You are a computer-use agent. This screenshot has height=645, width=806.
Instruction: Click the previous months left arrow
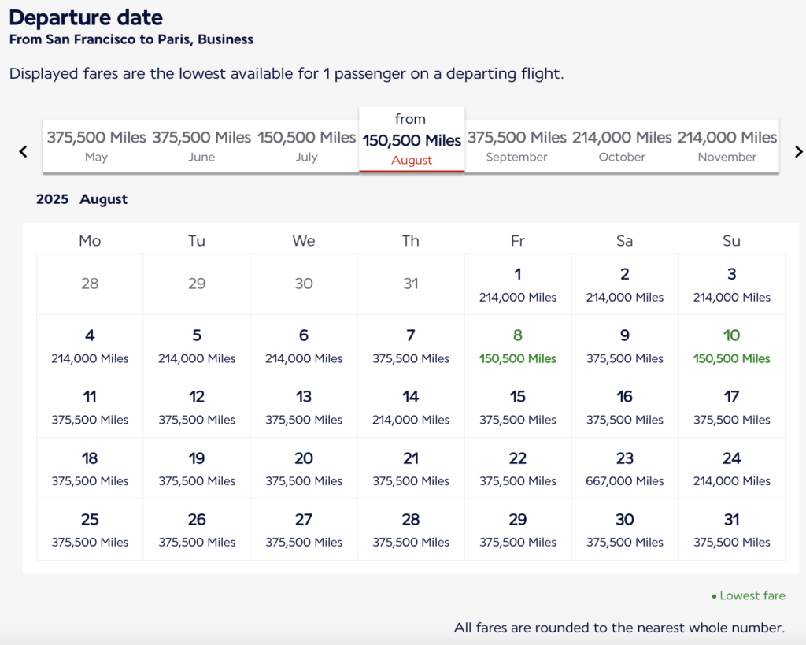[24, 151]
